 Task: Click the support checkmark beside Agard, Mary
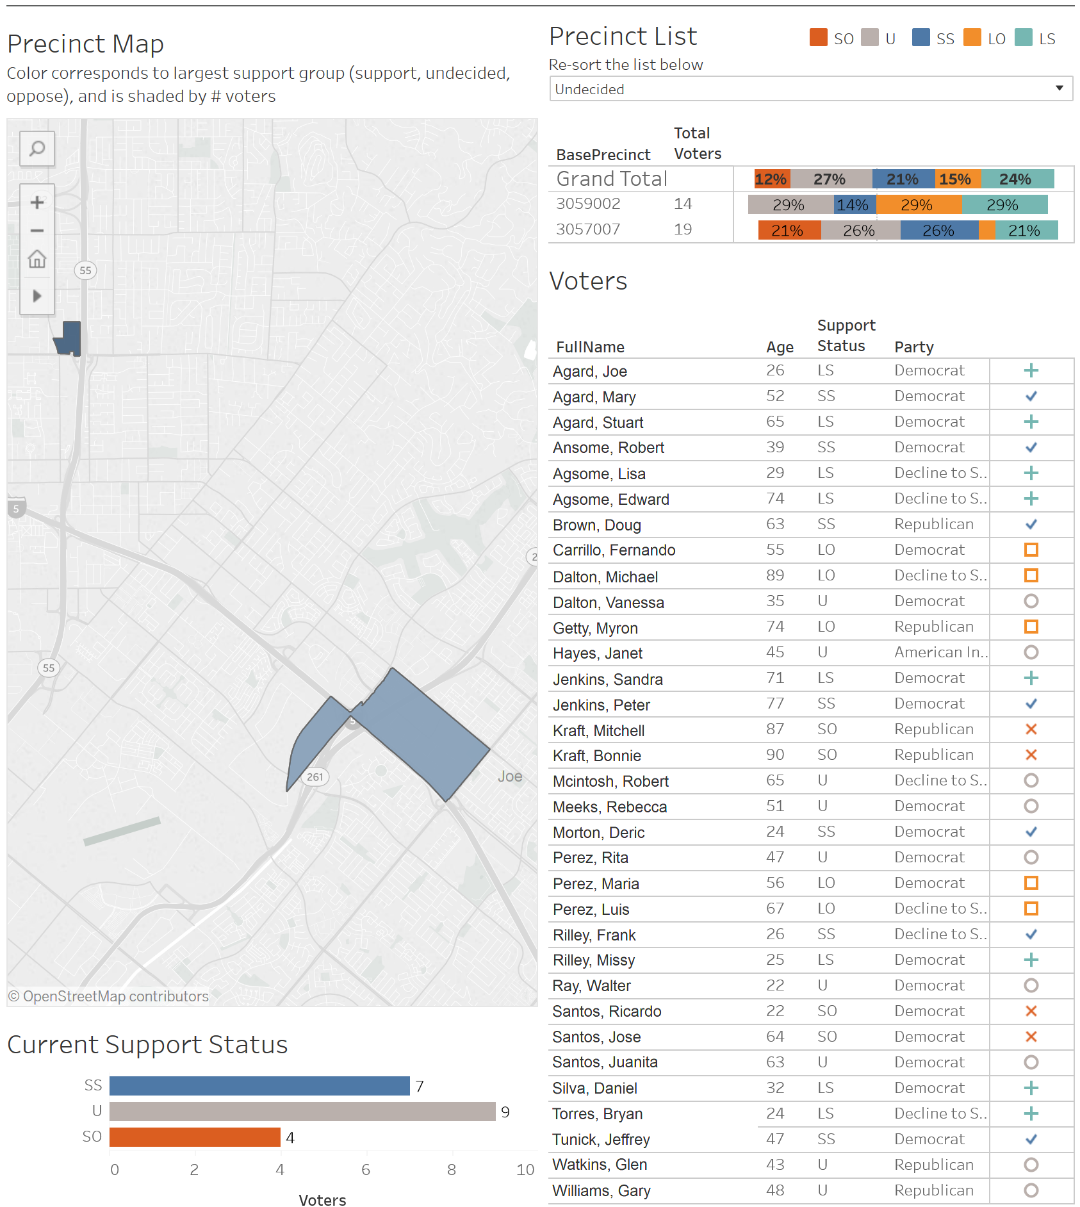click(x=1031, y=396)
